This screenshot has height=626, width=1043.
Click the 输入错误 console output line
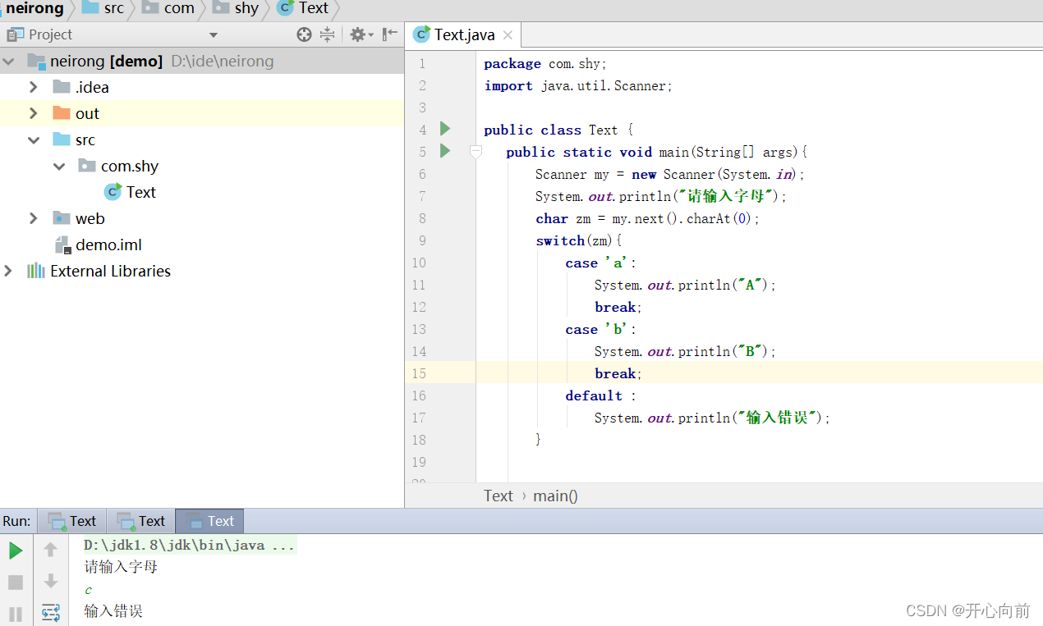pyautogui.click(x=113, y=611)
